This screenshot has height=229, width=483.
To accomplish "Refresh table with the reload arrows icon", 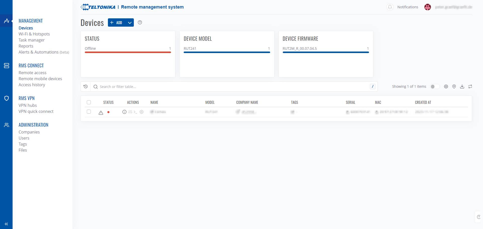I will click(x=470, y=86).
